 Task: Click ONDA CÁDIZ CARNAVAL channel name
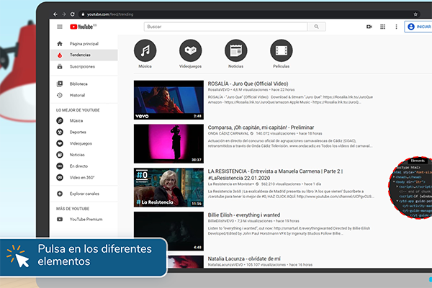point(228,134)
